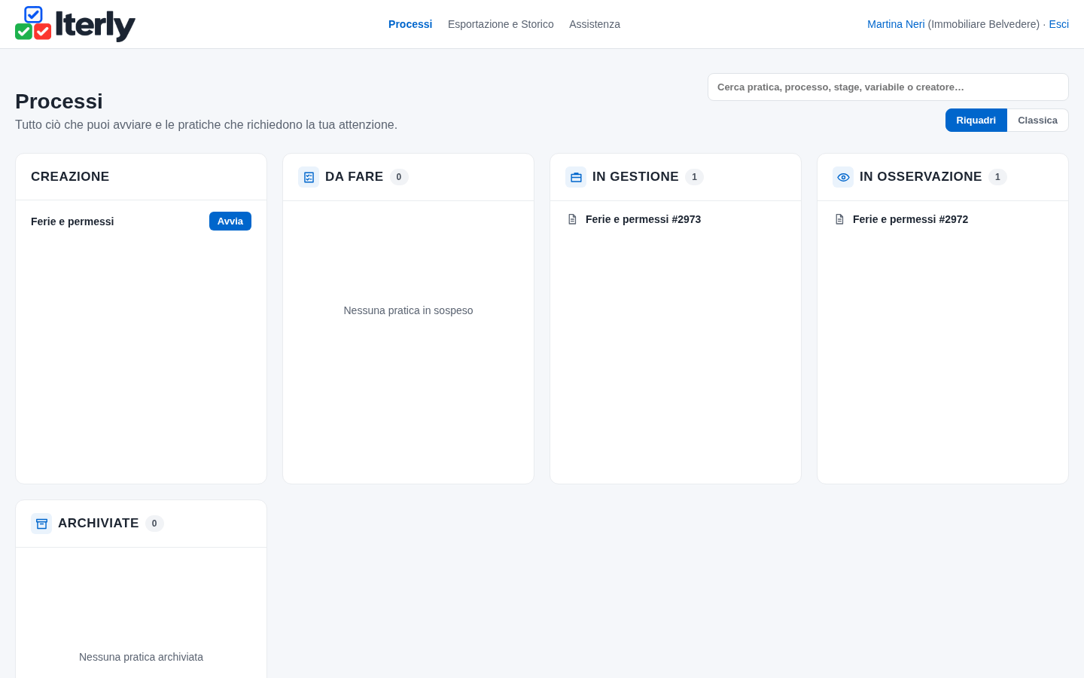Click the In Osservazione count badge
The height and width of the screenshot is (678, 1084).
997,177
